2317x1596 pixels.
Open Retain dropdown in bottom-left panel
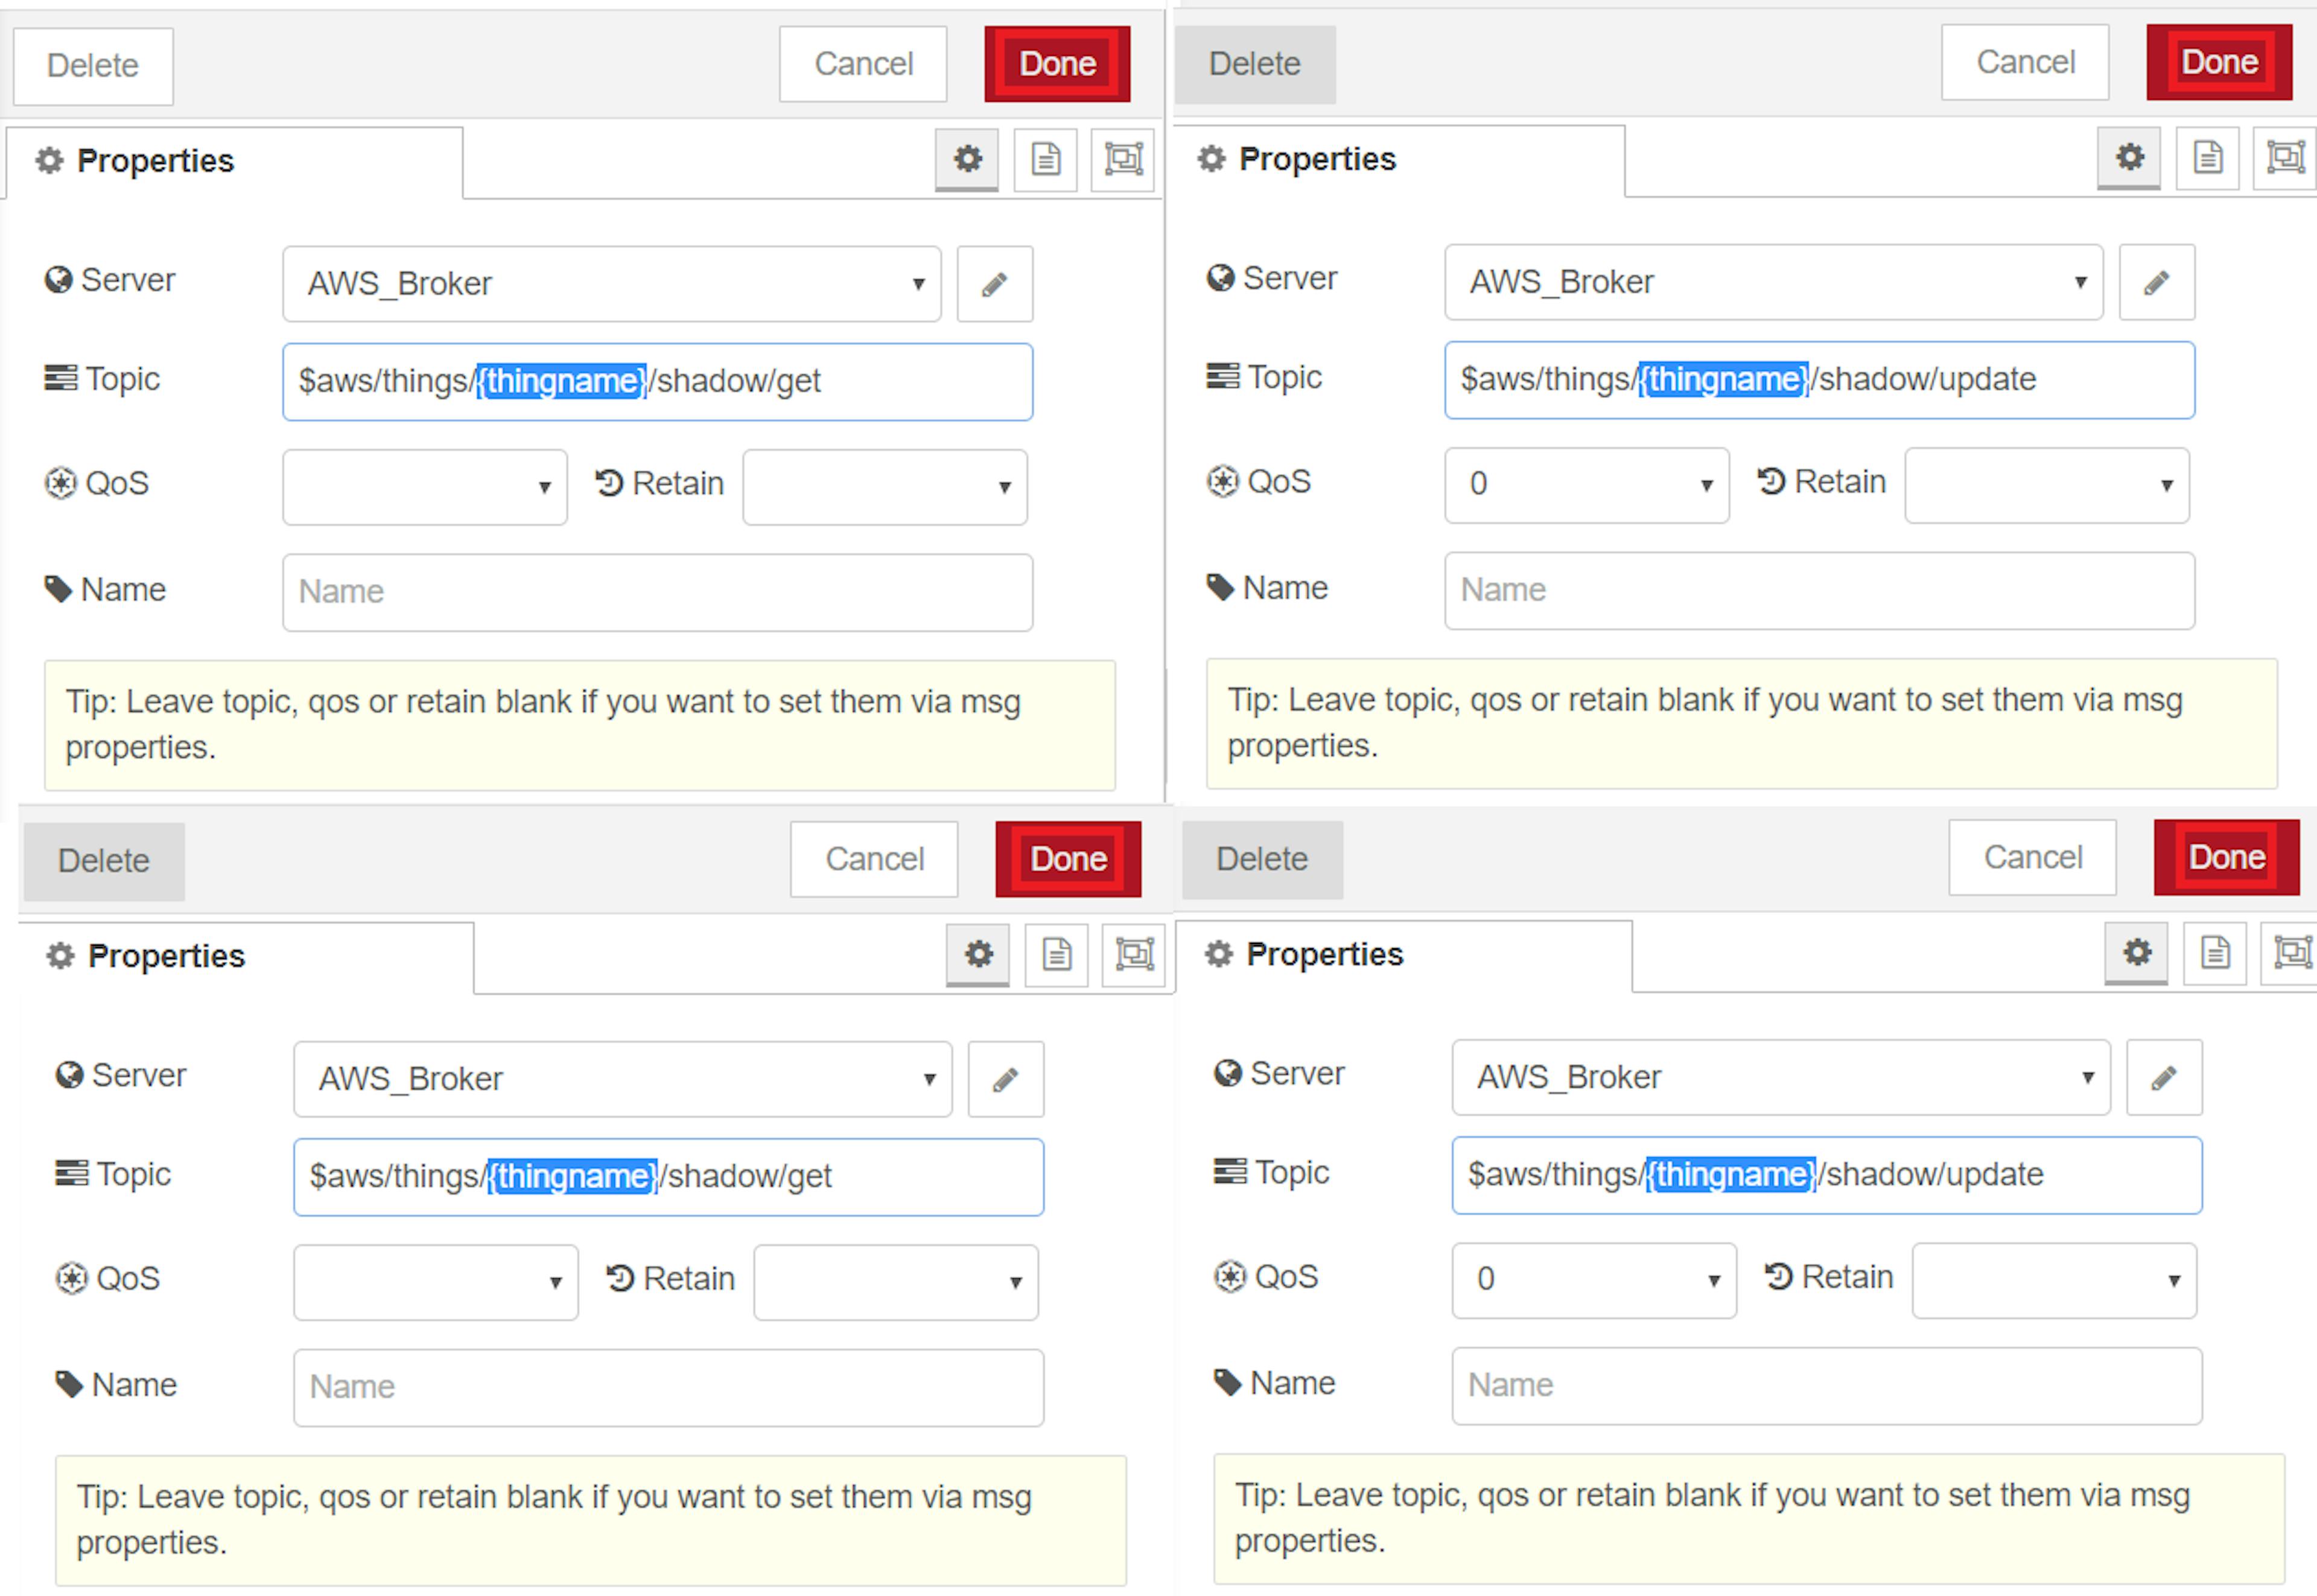point(895,1282)
